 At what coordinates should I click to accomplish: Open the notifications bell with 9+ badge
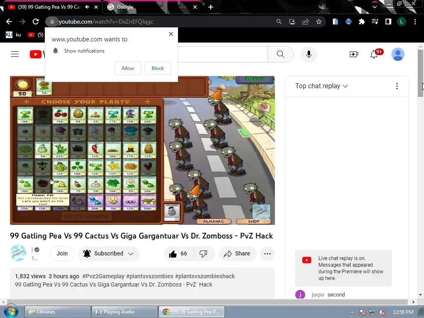point(374,54)
